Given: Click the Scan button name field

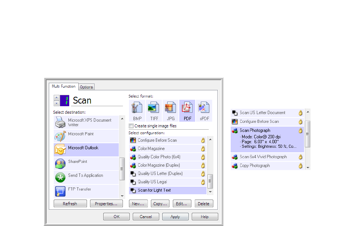Looking at the screenshot, I should [x=97, y=101].
